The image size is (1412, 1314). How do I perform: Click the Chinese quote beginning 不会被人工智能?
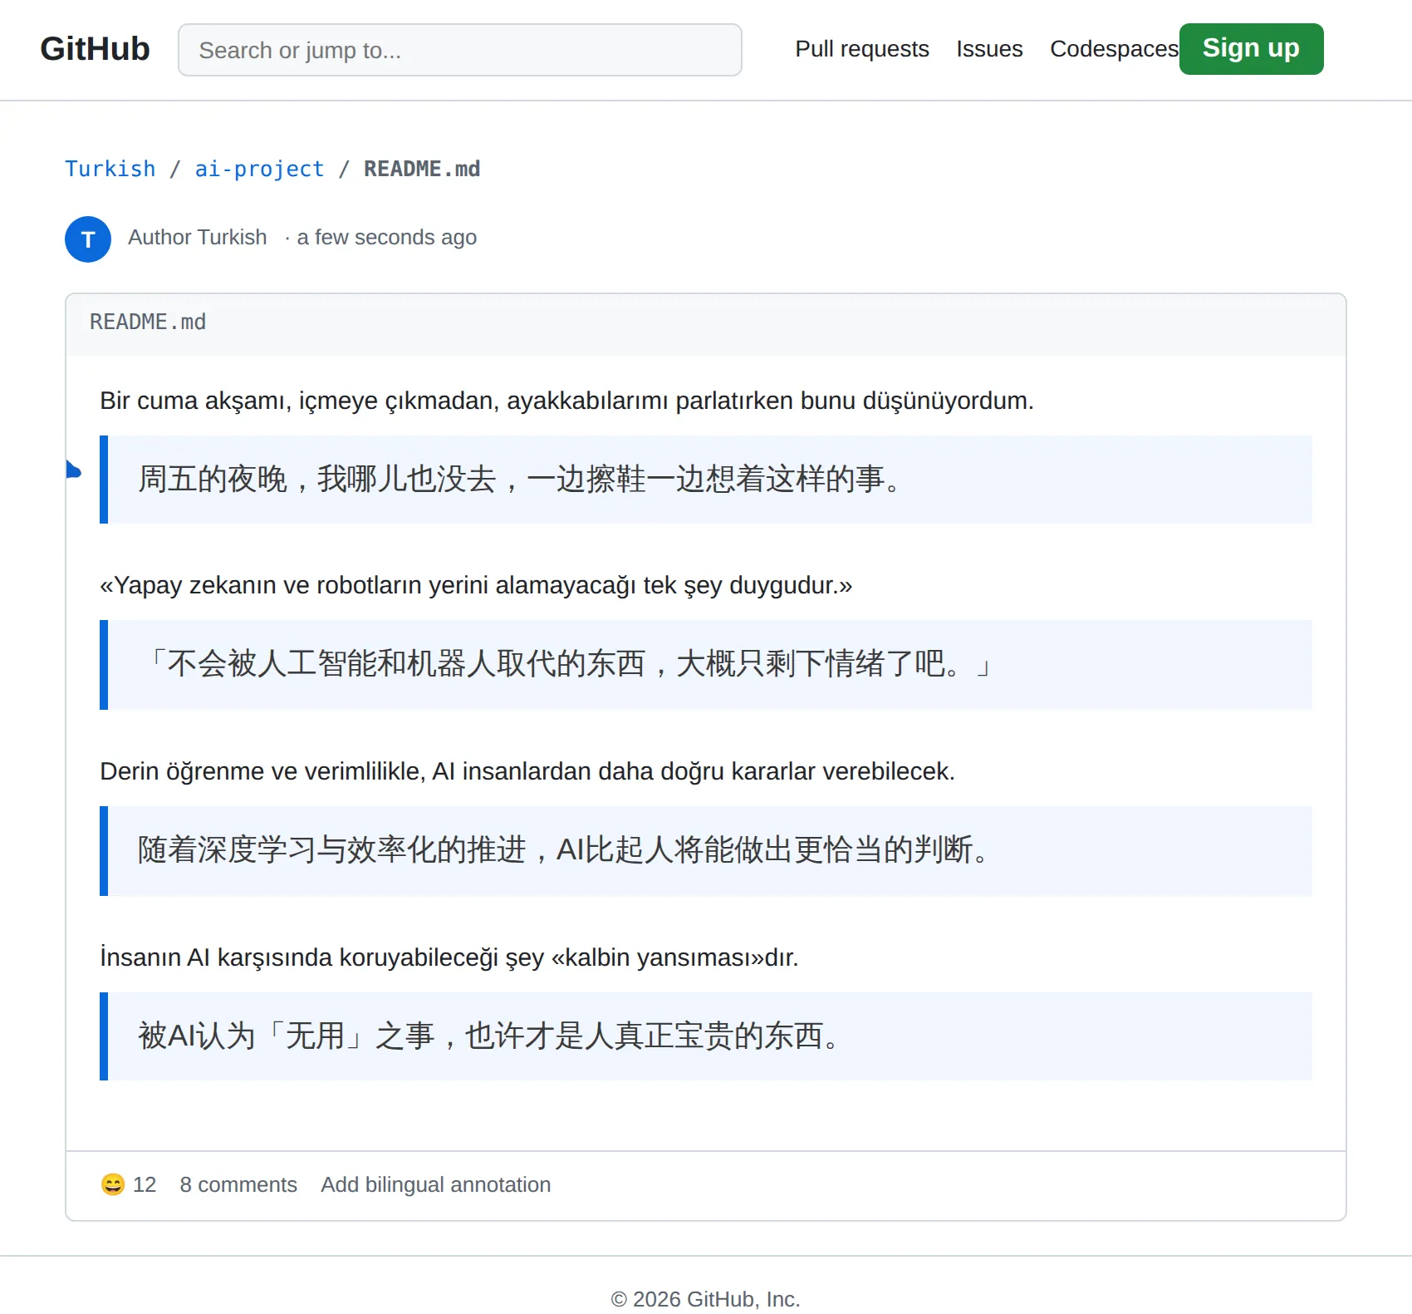click(567, 664)
